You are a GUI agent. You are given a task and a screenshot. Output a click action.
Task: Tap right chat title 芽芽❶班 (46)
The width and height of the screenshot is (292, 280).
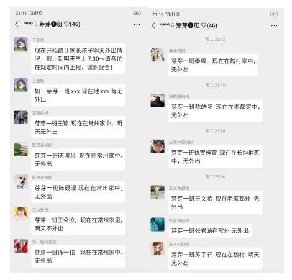[x=196, y=25]
